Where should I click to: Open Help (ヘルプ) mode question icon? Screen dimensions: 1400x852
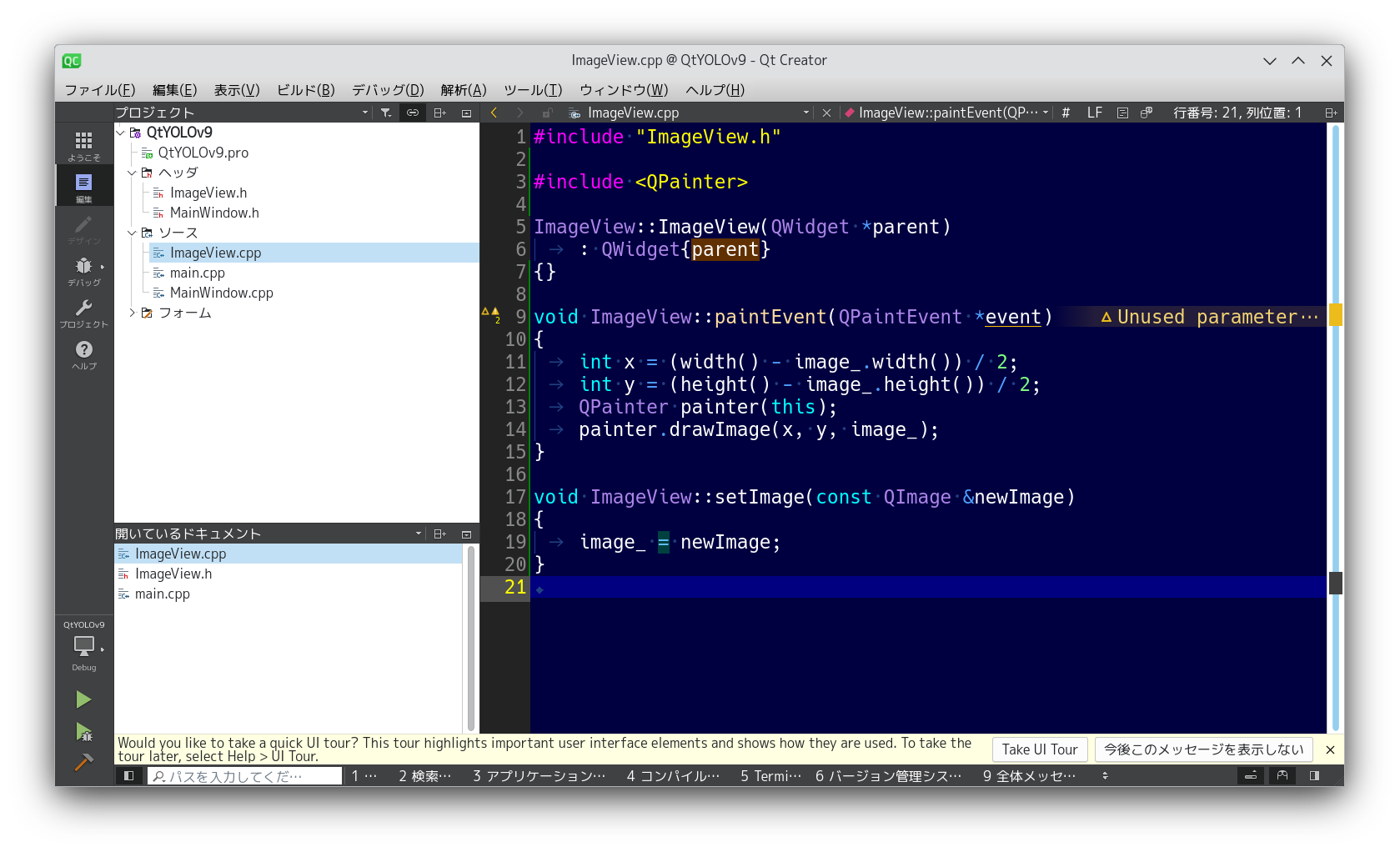pyautogui.click(x=84, y=353)
